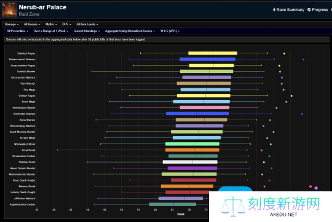Click the Nerub-ar Palace zone thumbnail icon

pyautogui.click(x=9, y=10)
